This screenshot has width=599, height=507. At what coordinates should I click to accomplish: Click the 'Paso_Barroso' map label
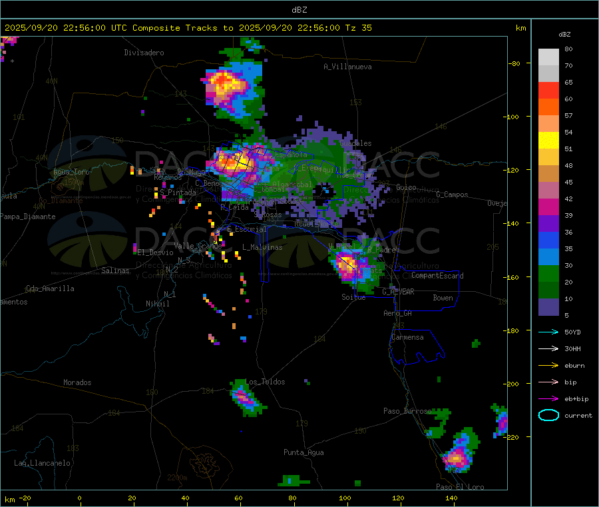pos(407,411)
